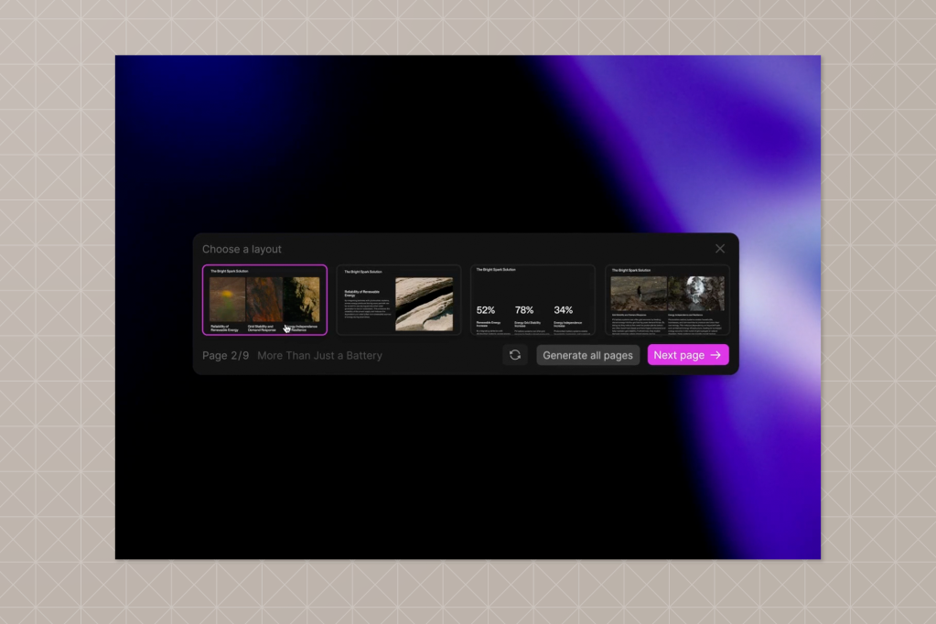
Task: Select the layout with rock image on right
Action: (398, 300)
